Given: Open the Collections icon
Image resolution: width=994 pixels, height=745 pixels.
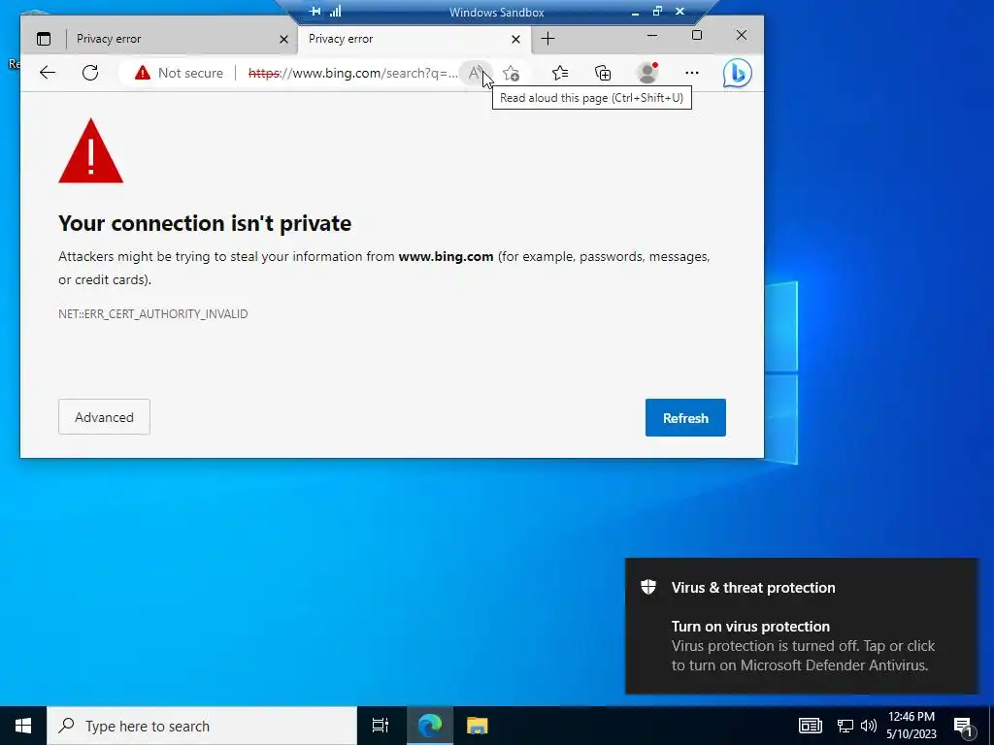Looking at the screenshot, I should (603, 74).
